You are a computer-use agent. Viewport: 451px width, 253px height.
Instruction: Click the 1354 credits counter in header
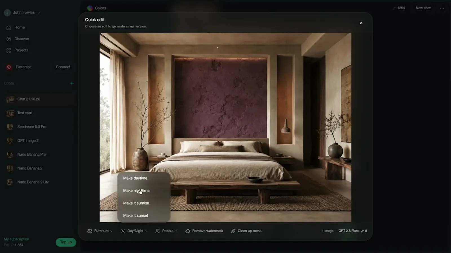[x=399, y=8]
